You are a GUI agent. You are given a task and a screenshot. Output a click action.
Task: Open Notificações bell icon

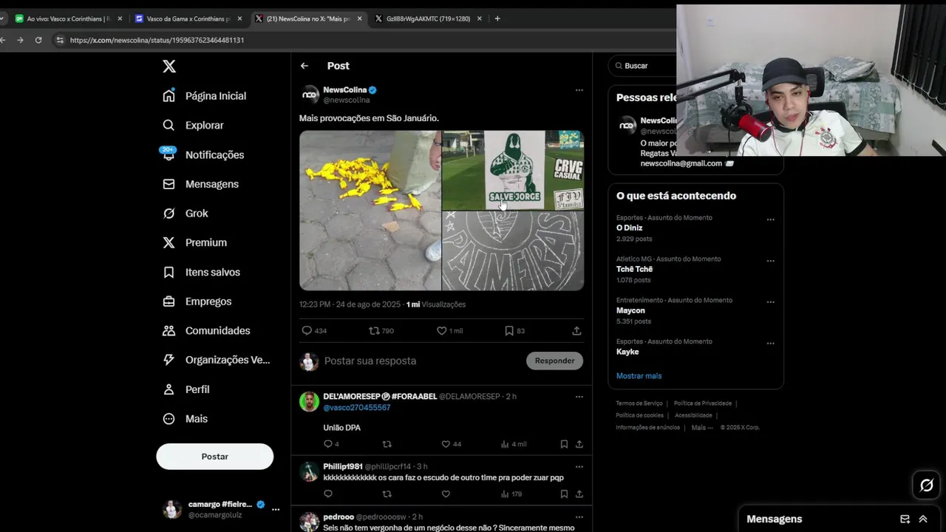(x=169, y=154)
